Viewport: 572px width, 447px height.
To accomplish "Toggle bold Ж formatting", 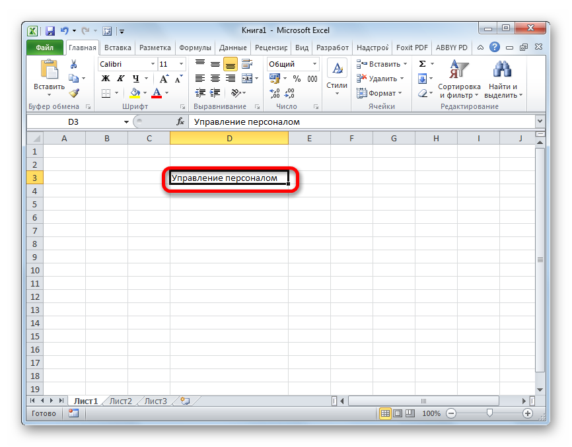I will 106,79.
